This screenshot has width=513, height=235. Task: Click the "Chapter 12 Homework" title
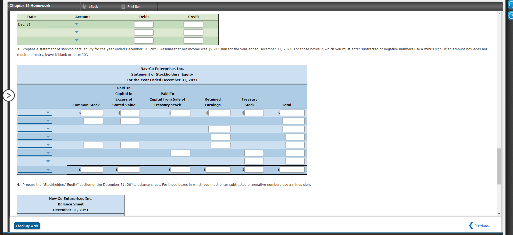point(30,6)
